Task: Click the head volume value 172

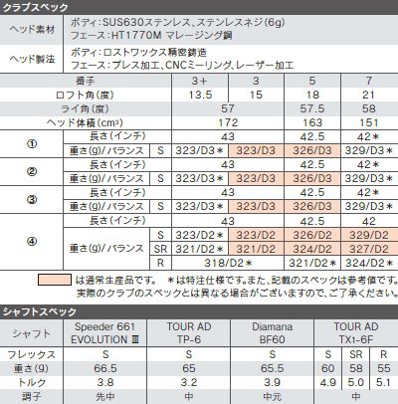Action: point(228,122)
